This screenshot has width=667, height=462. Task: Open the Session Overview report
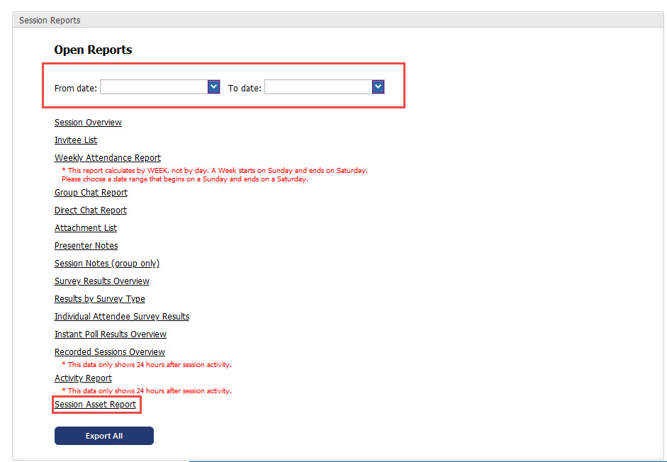[88, 123]
